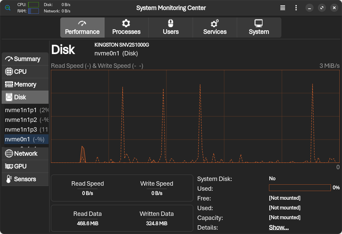Open the GPU sidebar section

click(x=25, y=167)
